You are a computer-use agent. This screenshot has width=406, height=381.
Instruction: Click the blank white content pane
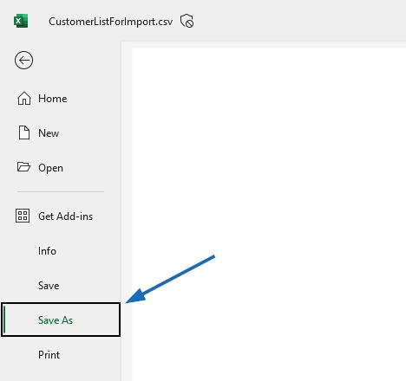click(x=269, y=215)
